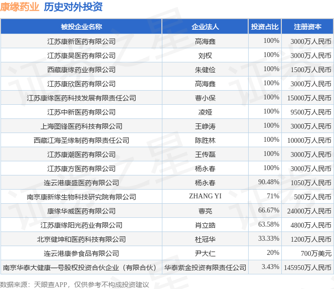
Task: Click legal person 曹小保
Action: click(205, 98)
